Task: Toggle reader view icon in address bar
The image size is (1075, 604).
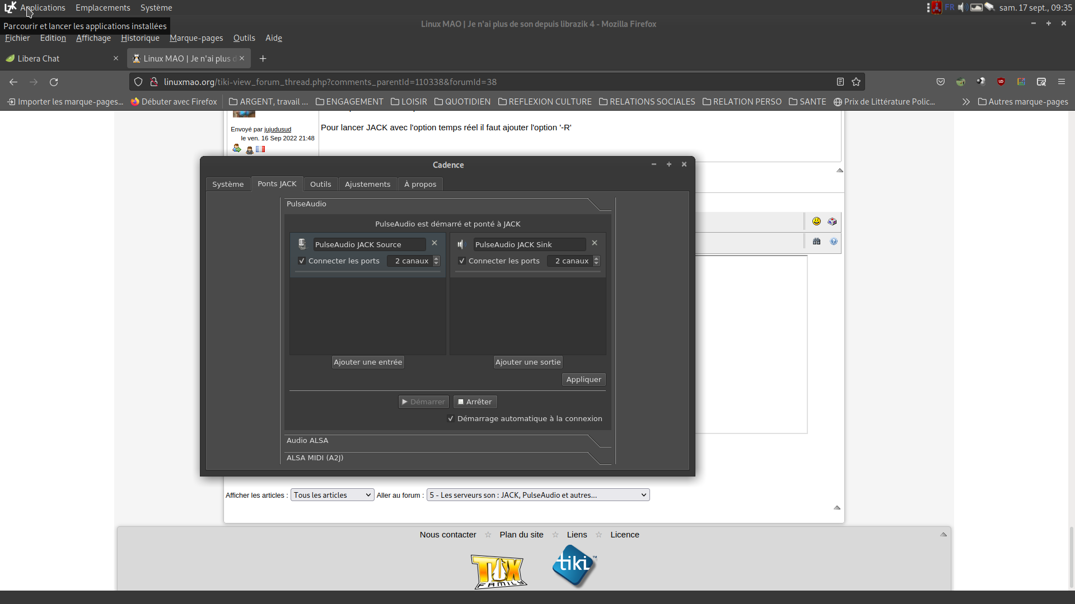Action: [x=840, y=82]
